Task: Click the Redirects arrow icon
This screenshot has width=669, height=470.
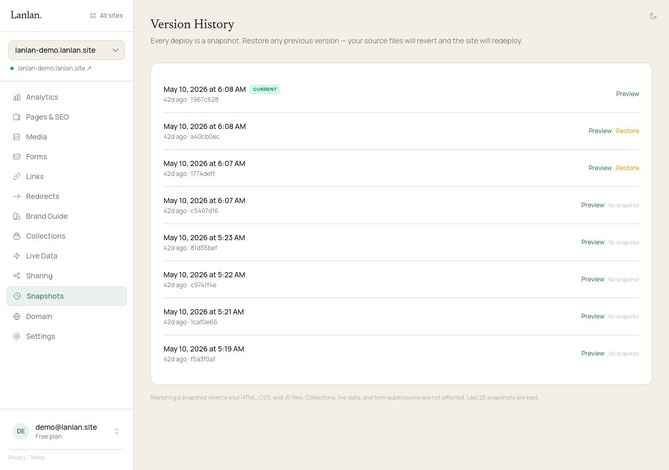Action: tap(17, 196)
